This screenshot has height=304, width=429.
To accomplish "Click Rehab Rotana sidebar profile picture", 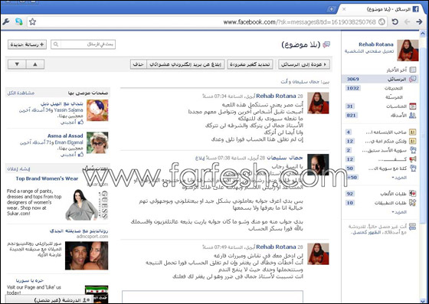I will [x=408, y=51].
